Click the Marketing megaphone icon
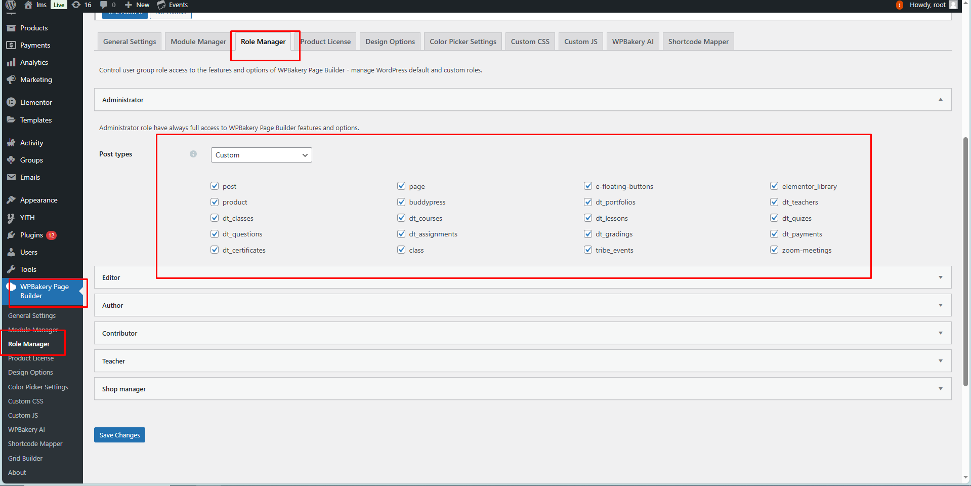 click(x=11, y=79)
